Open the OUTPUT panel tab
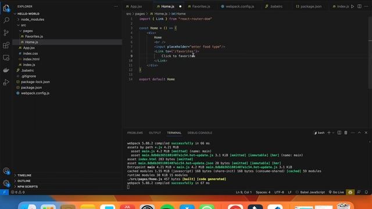372x209 pixels. [155, 133]
